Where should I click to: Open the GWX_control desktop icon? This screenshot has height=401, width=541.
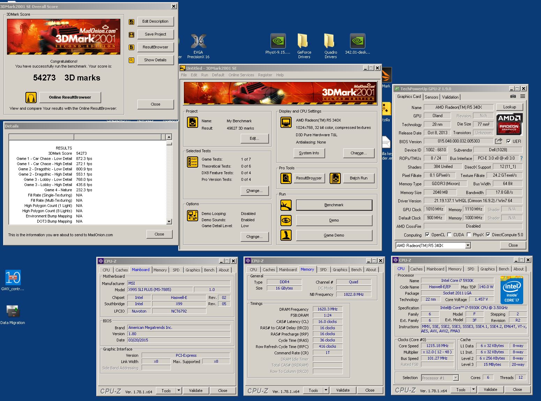click(13, 280)
